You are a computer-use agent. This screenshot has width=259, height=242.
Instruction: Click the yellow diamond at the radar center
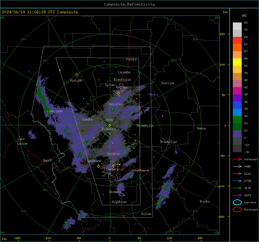[110, 125]
